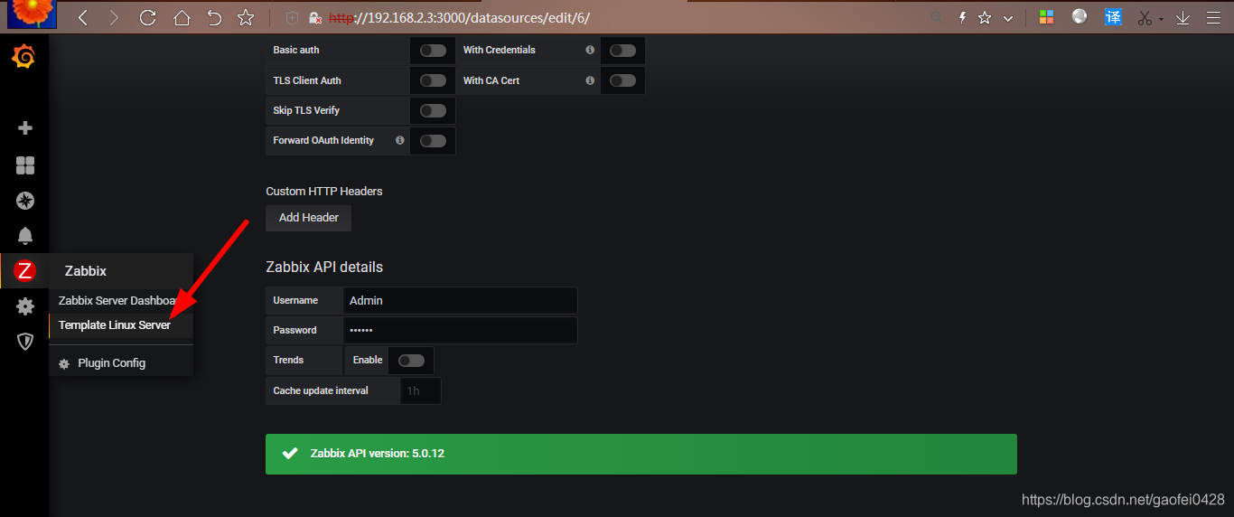The width and height of the screenshot is (1234, 517).
Task: Click the With CA Cert info icon
Action: coord(590,80)
